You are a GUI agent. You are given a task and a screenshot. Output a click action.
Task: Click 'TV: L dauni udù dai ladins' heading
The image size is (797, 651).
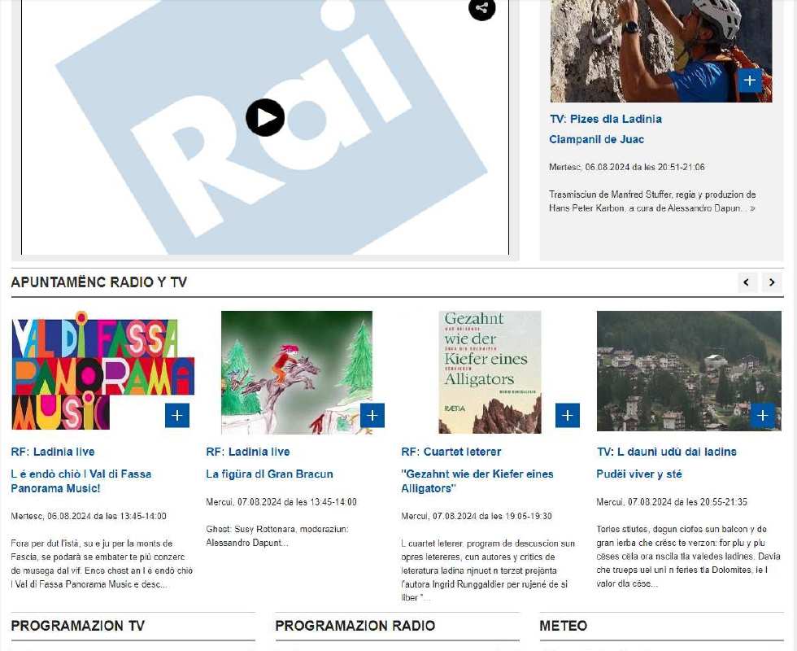[666, 452]
